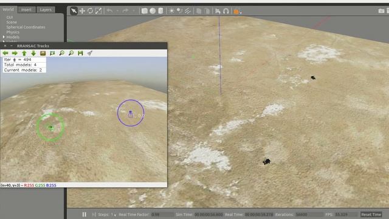Select Models in the world tree
Screen dimensions: 389x219
tap(13, 37)
